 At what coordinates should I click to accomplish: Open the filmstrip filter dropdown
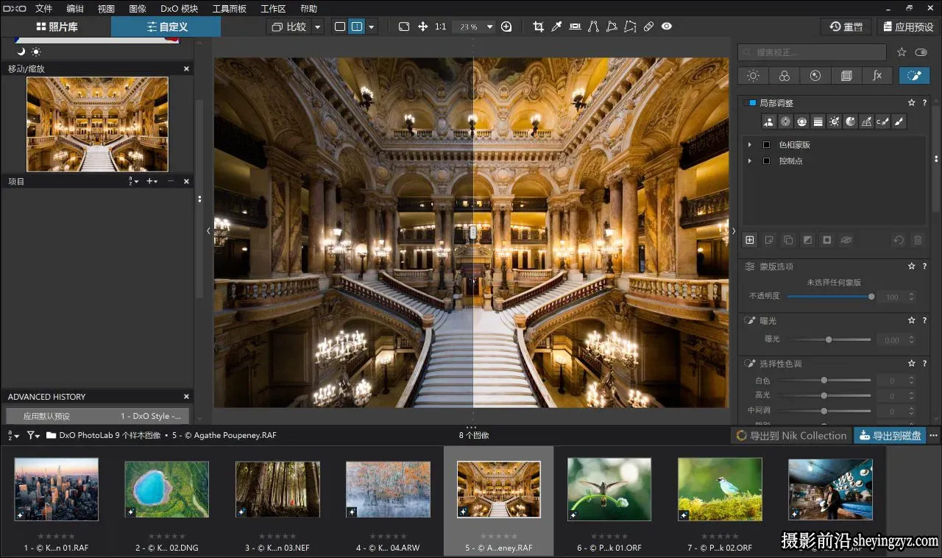pos(33,435)
